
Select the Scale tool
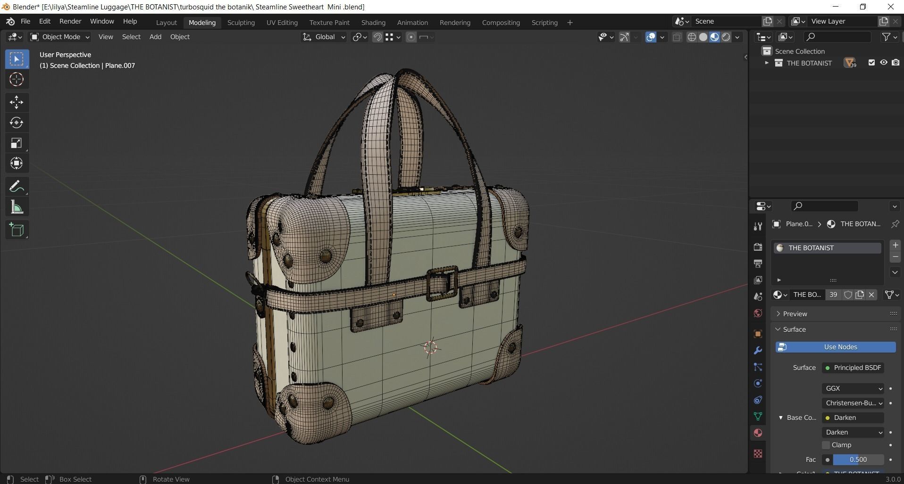pyautogui.click(x=17, y=143)
